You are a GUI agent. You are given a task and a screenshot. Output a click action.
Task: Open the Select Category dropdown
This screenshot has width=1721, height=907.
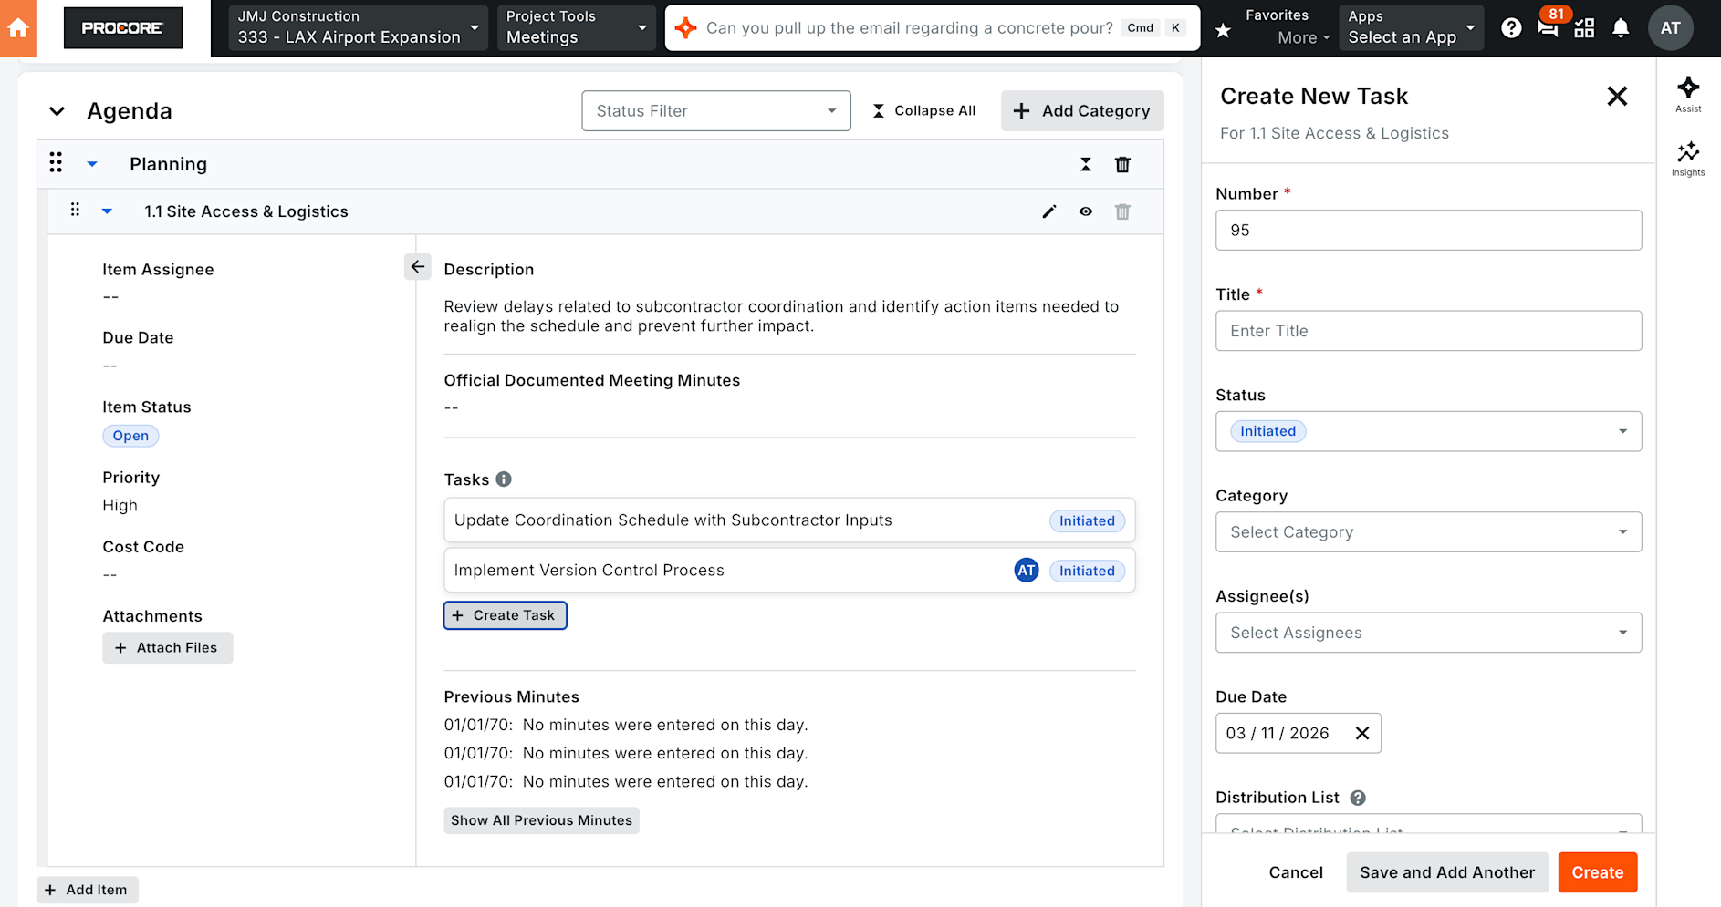[x=1428, y=532]
